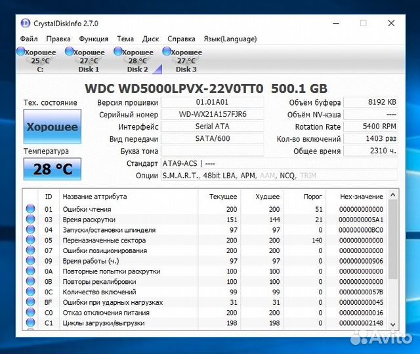The height and width of the screenshot is (354, 420).
Task: Click the drive title WDC WD5000LPVX-22V0TT0
Action: point(174,89)
